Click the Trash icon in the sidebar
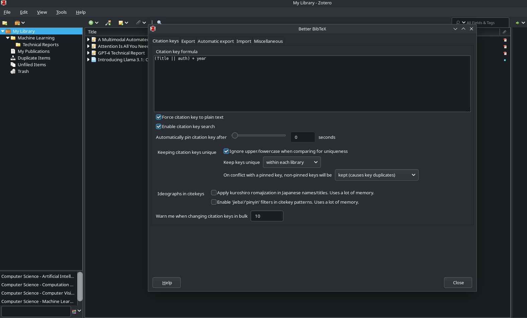527x318 pixels. 13,71
